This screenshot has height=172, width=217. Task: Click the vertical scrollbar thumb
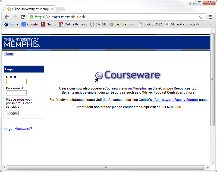tap(212, 80)
